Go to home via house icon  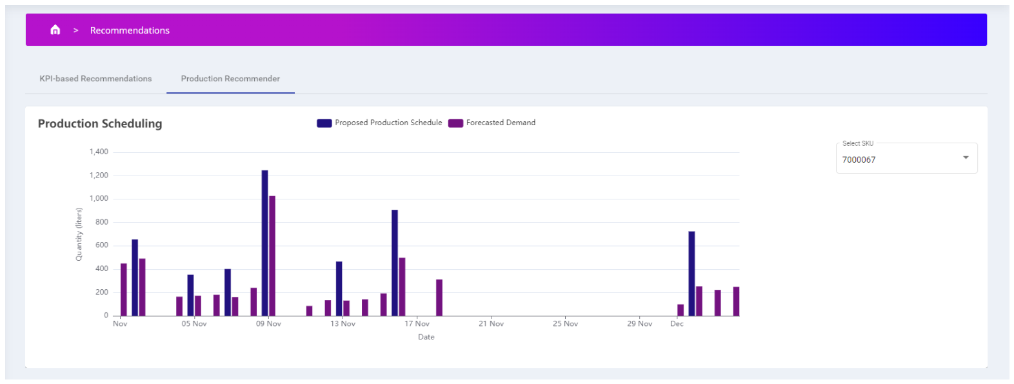tap(55, 30)
